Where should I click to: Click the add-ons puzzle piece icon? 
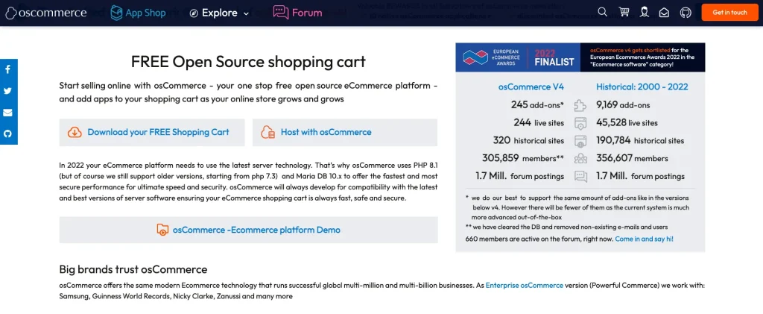pyautogui.click(x=580, y=105)
